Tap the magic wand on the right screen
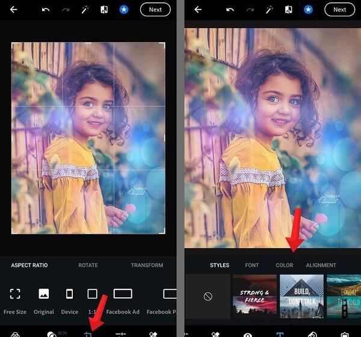The height and width of the screenshot is (337, 361). [269, 10]
